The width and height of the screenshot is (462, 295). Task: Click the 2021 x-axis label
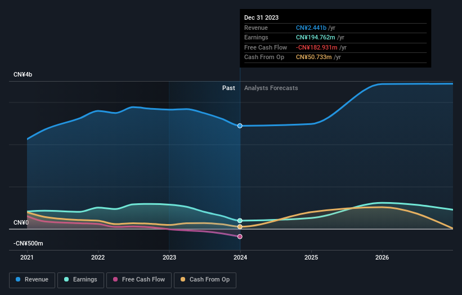[x=27, y=257]
